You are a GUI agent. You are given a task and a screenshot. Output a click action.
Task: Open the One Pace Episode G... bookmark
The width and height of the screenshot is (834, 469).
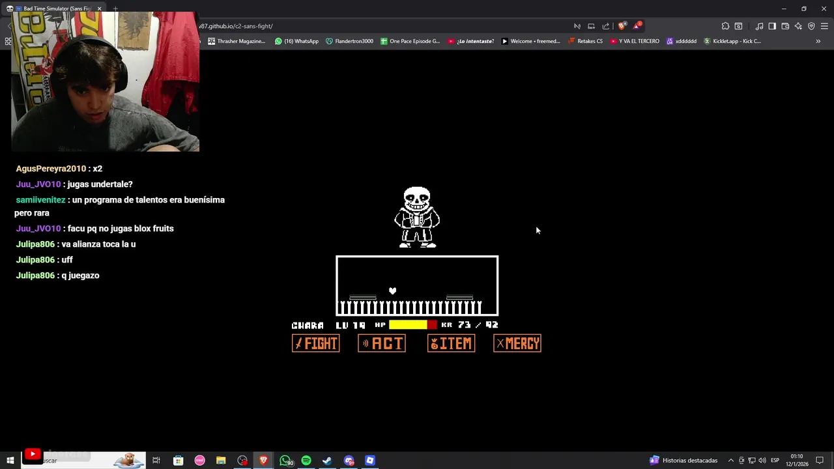click(x=410, y=41)
